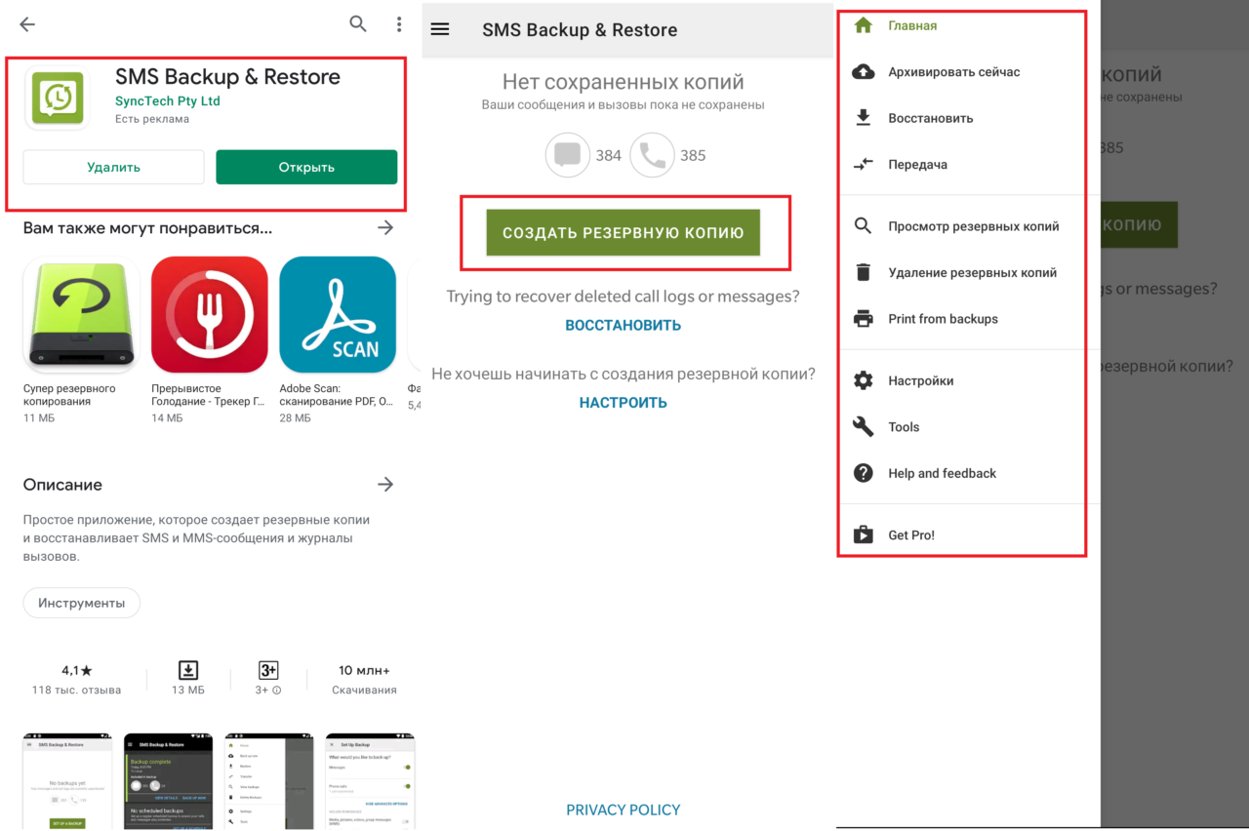Tap the app description text paragraph
1249x831 pixels.
pos(196,538)
